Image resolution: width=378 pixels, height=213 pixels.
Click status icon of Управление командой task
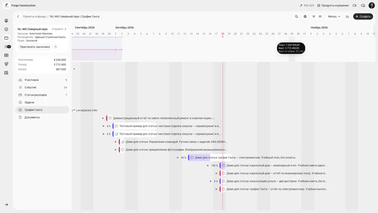(122, 142)
